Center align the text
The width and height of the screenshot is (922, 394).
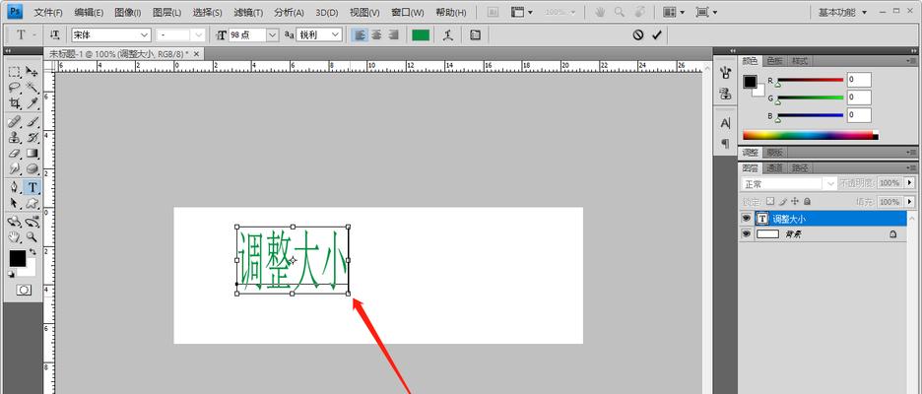pos(376,35)
